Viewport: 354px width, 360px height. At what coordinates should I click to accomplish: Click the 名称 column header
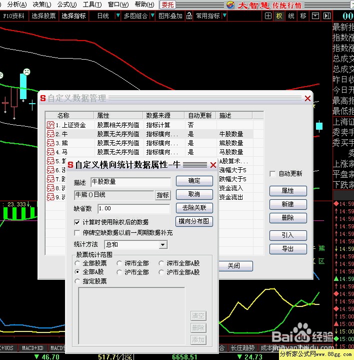coord(69,115)
